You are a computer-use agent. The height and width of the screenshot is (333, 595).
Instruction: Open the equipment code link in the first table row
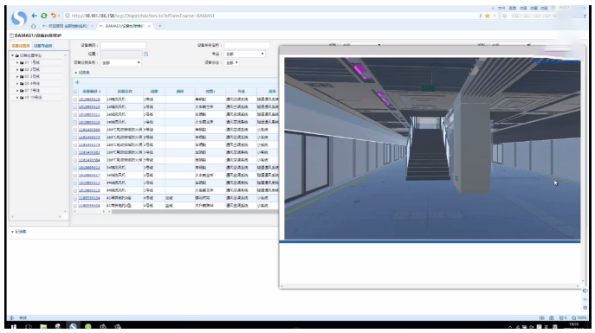(89, 99)
